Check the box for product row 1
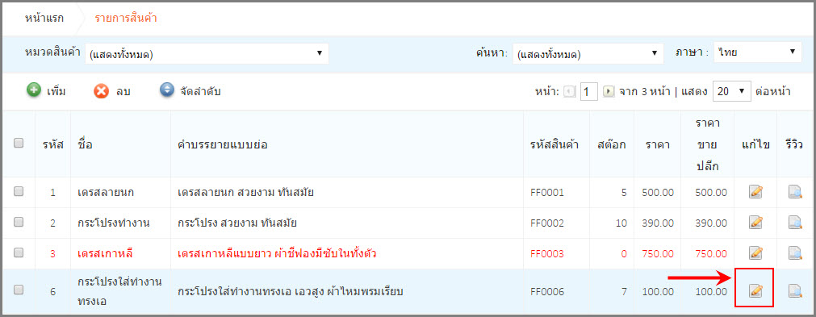This screenshot has width=816, height=317. (x=19, y=192)
